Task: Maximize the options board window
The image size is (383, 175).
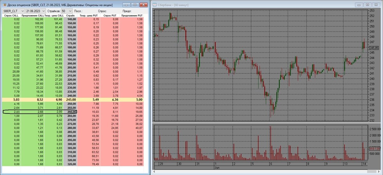Action: tap(135, 5)
